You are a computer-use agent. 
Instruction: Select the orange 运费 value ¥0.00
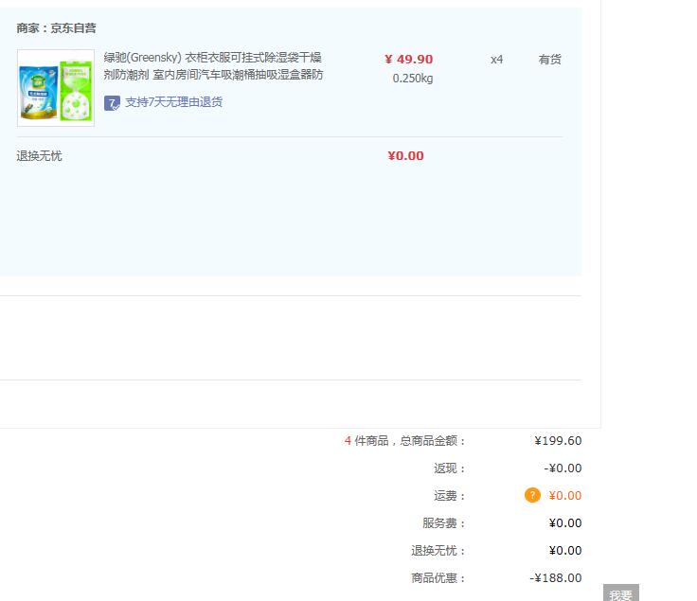pos(565,495)
